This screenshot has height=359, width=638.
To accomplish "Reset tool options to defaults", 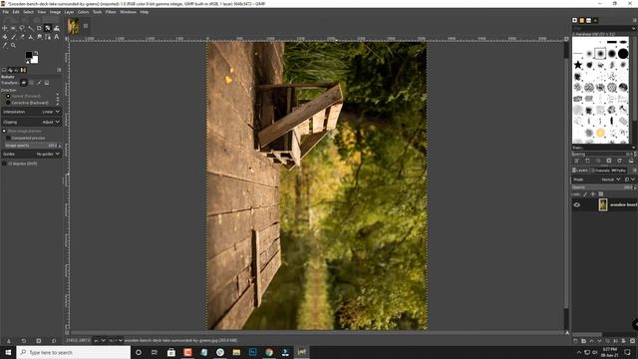I will [54, 341].
